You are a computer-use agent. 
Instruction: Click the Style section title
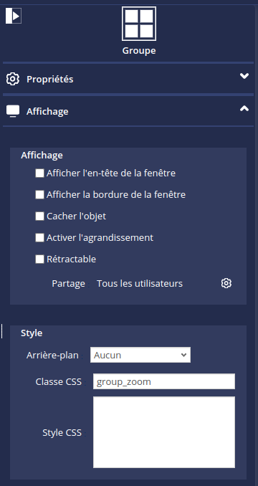(32, 333)
